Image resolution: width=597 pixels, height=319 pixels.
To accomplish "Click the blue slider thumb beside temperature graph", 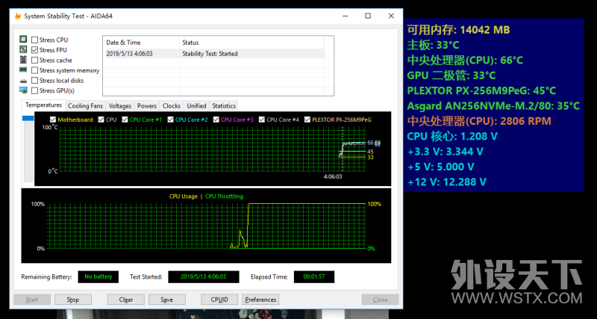I will 28,119.
